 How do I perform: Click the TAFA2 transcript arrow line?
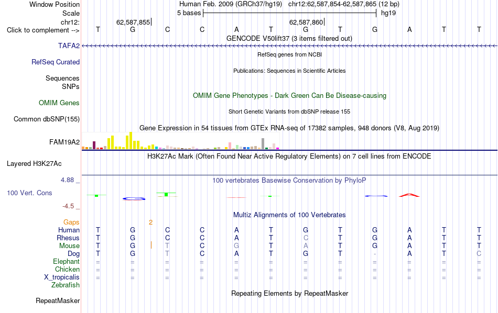(289, 46)
